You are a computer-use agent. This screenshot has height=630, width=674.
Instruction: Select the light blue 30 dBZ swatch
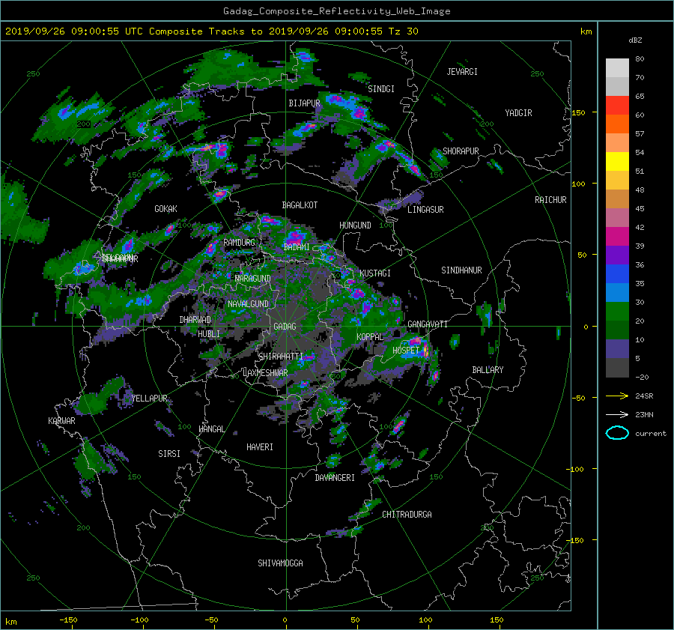[617, 292]
